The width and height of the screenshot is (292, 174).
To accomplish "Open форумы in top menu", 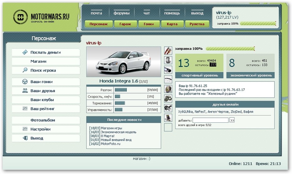I will click(122, 13).
